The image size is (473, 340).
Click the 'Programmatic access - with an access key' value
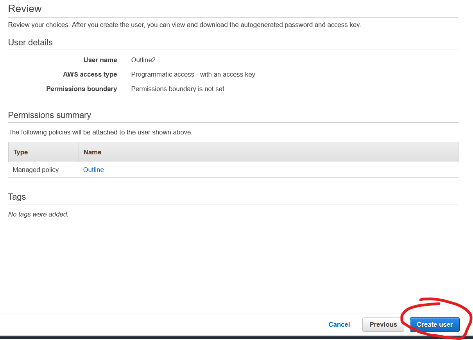pos(193,74)
